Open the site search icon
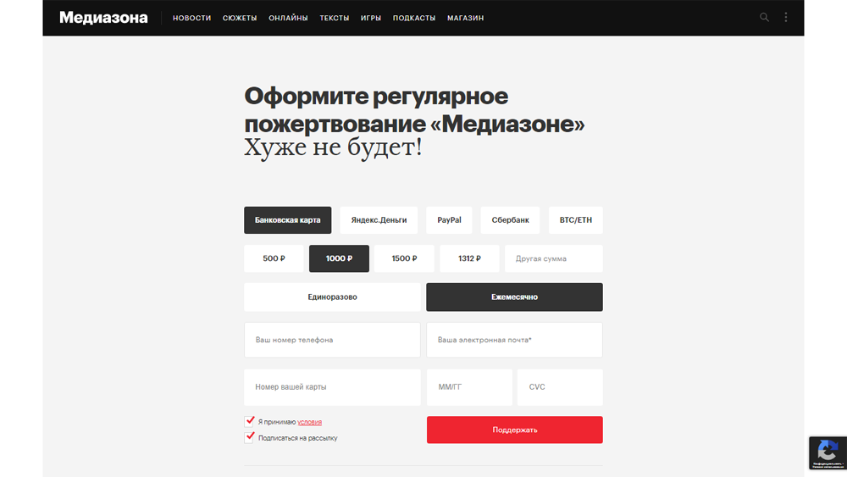The image size is (847, 477). [764, 17]
